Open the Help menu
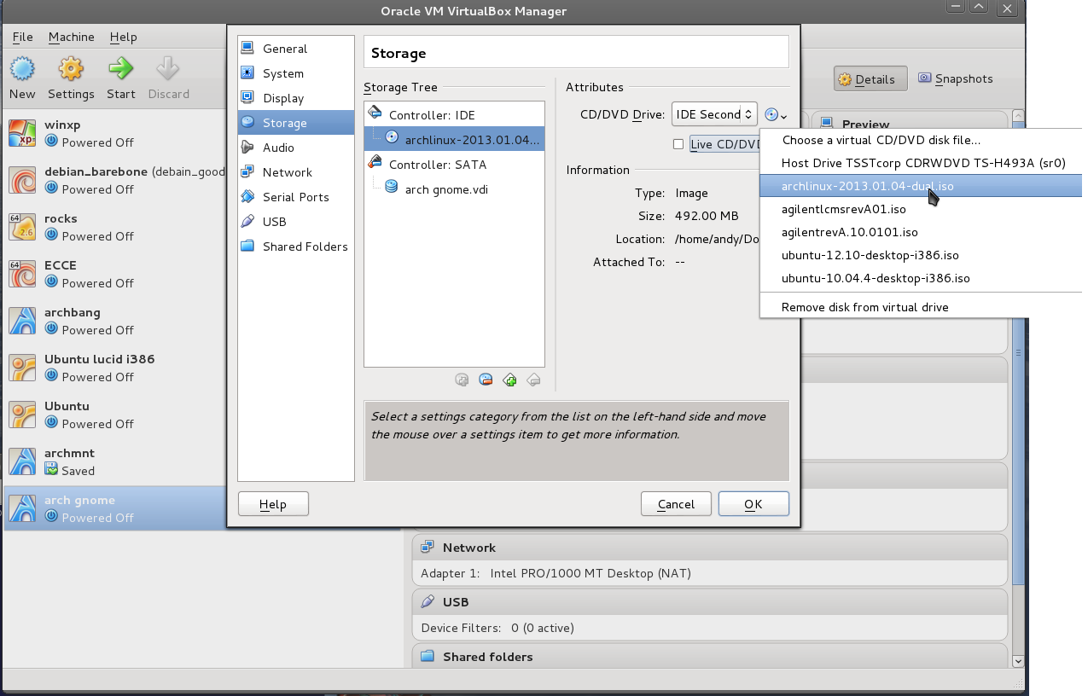The image size is (1088, 696). tap(124, 37)
